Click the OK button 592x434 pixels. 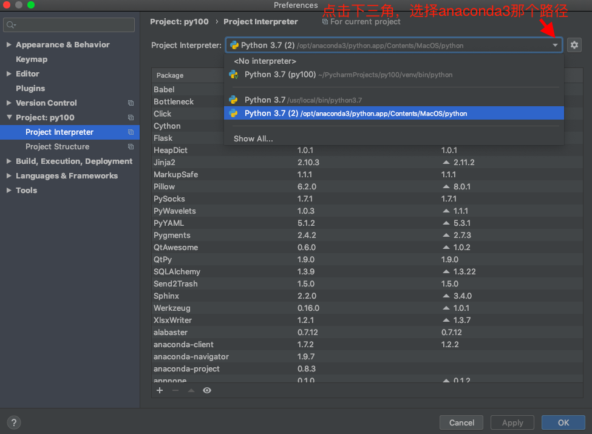tap(563, 422)
